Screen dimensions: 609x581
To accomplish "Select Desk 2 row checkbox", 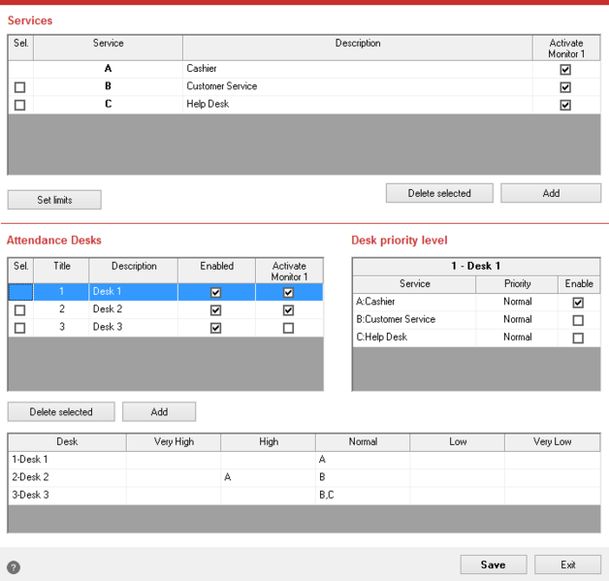I will click(x=19, y=310).
